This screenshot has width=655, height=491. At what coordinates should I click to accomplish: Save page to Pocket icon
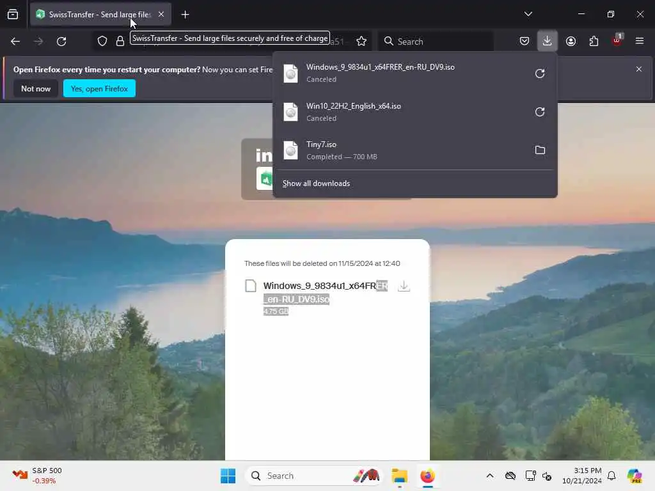(x=525, y=41)
